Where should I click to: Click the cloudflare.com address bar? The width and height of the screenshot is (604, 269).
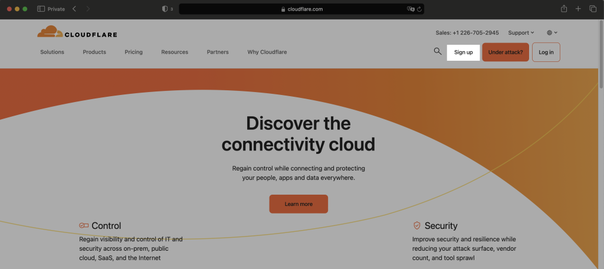(301, 9)
